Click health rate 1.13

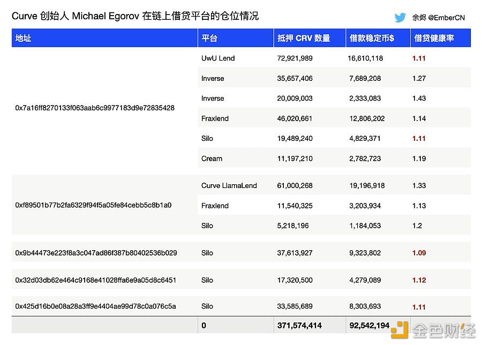pos(419,206)
